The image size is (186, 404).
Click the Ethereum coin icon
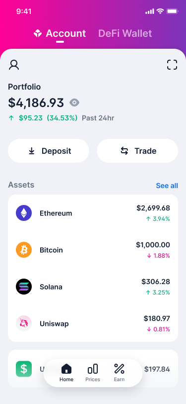(24, 213)
